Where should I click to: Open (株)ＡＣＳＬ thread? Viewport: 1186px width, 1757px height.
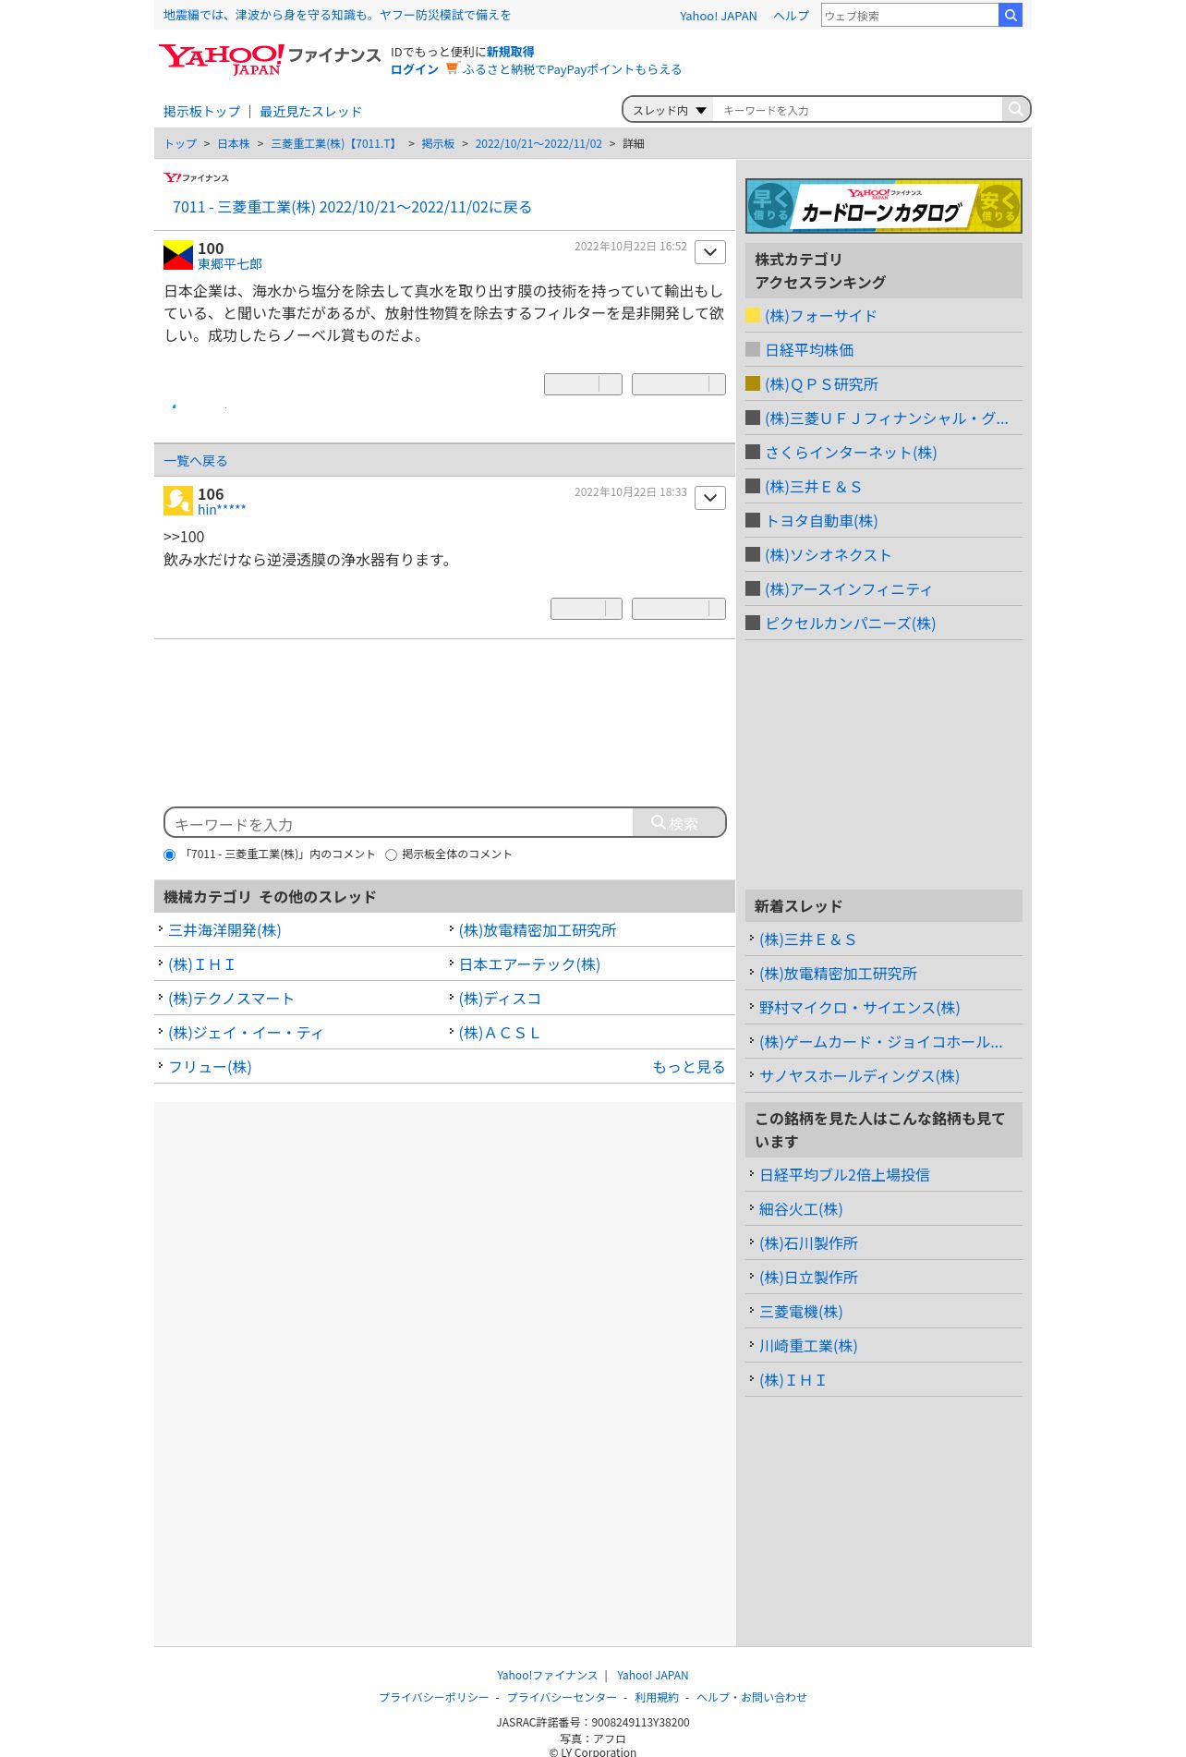(x=500, y=1033)
